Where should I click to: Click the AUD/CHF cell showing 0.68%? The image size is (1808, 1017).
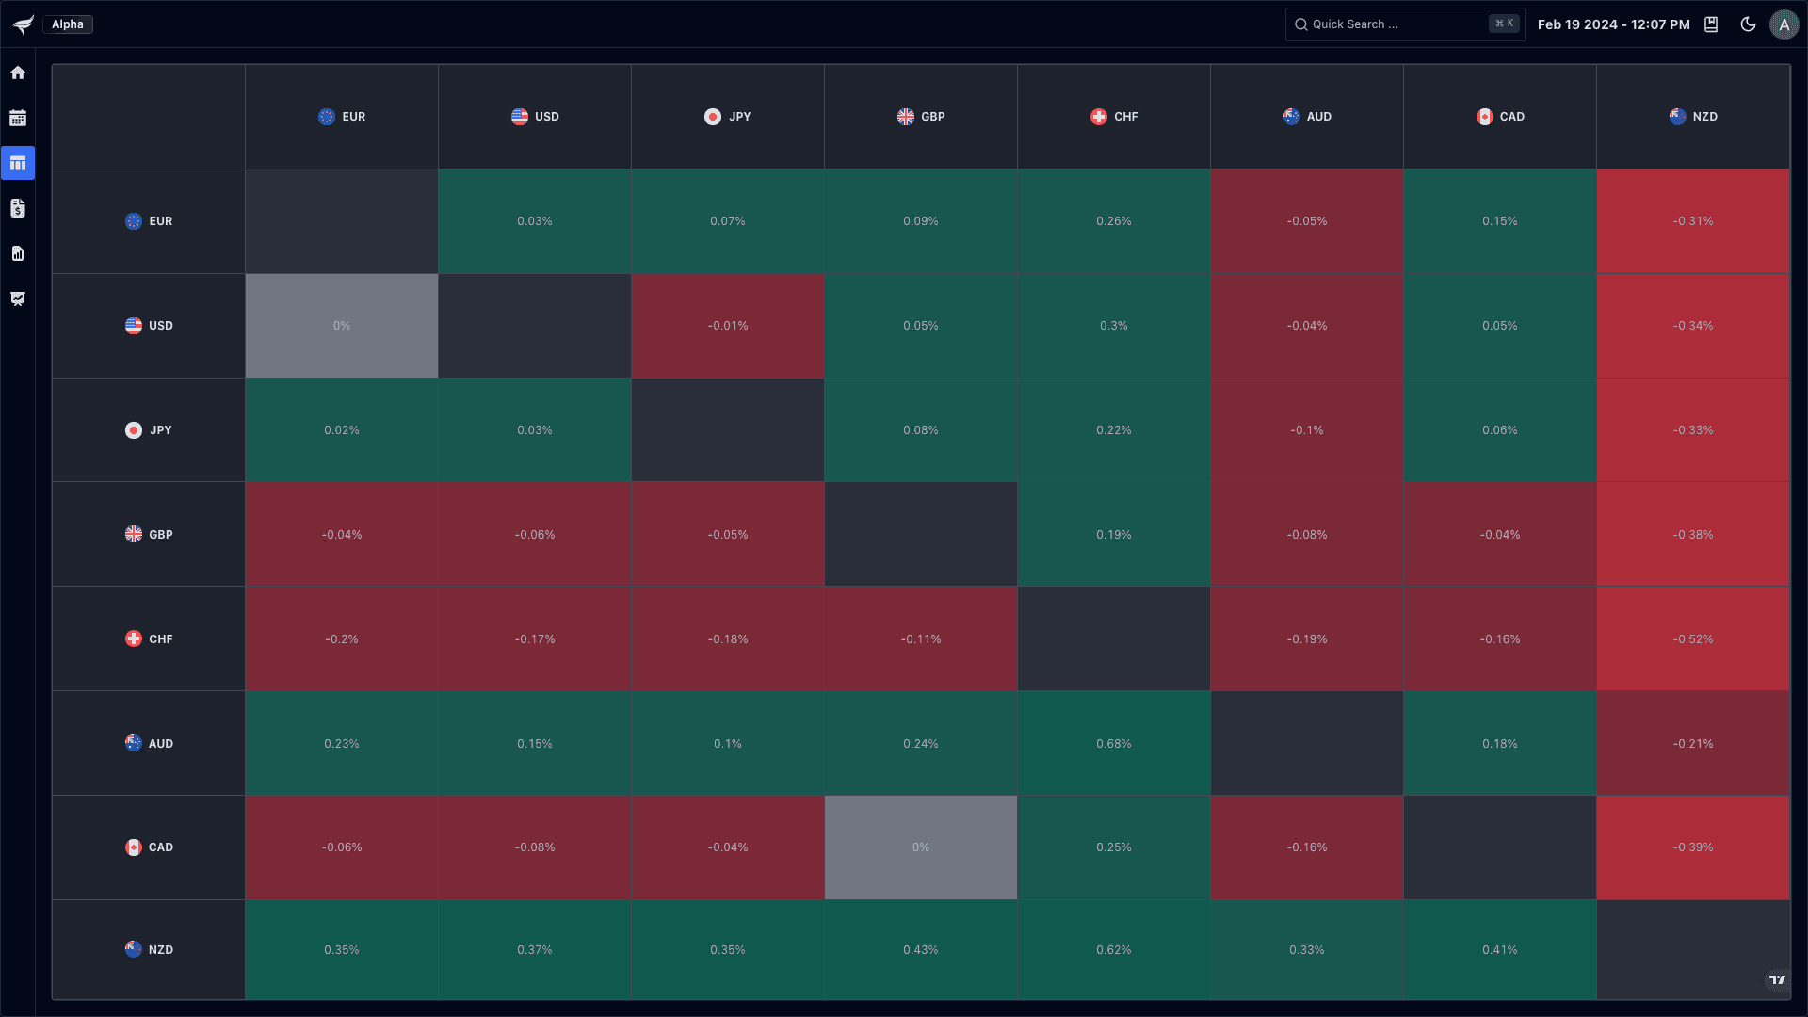[1114, 743]
